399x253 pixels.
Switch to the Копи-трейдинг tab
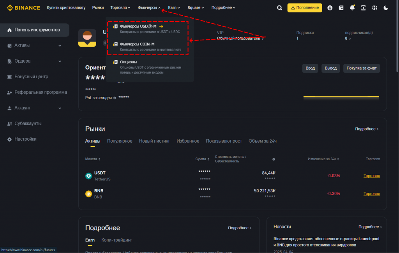tap(117, 240)
